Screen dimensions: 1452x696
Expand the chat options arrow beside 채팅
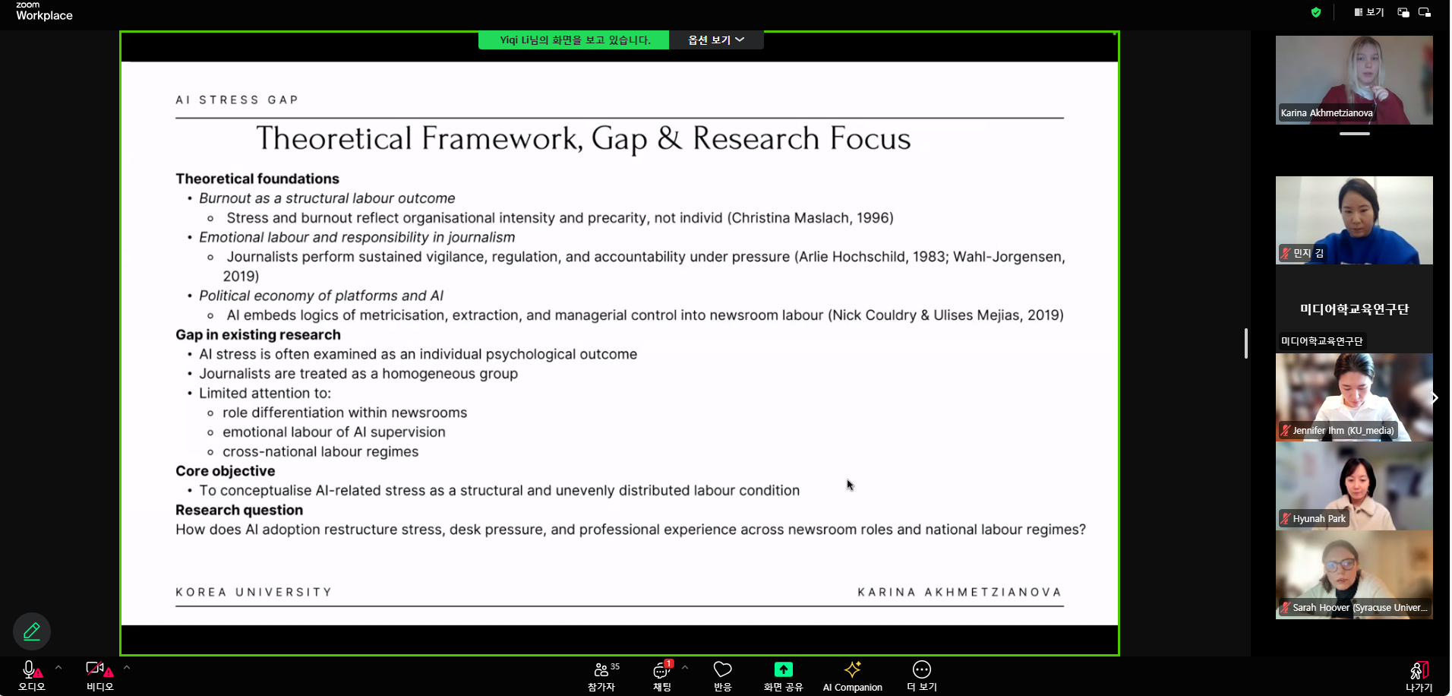[x=685, y=668]
